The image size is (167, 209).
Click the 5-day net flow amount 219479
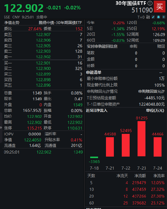click(139, 183)
